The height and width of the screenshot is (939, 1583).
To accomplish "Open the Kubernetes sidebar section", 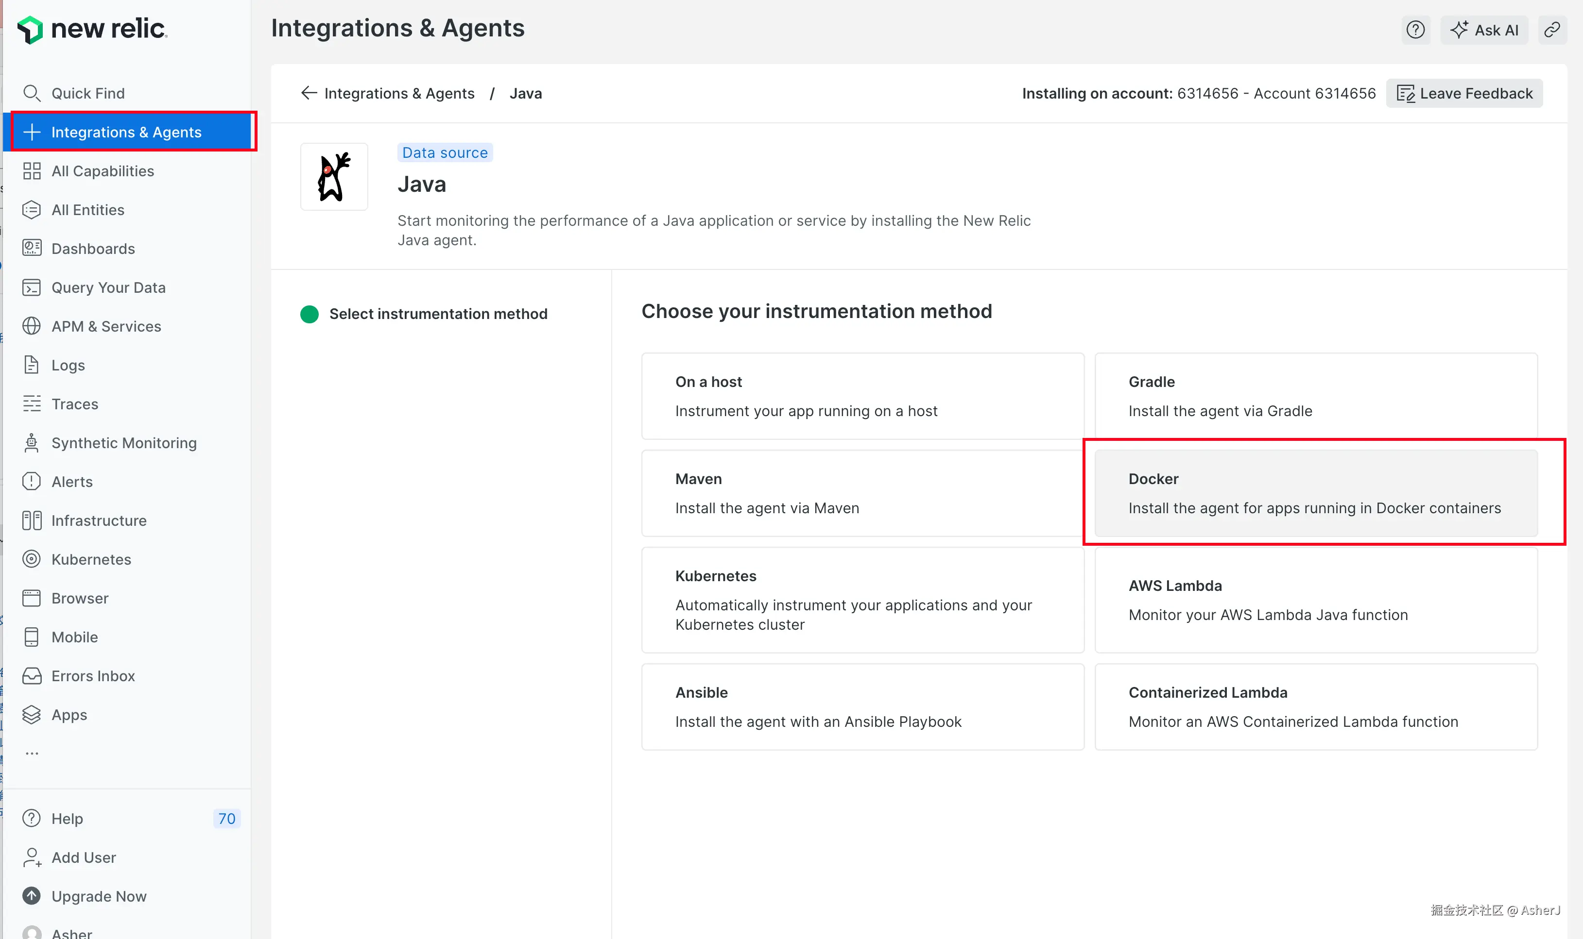I will 90,559.
